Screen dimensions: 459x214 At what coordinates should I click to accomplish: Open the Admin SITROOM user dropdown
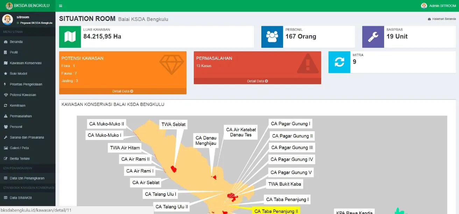pyautogui.click(x=439, y=6)
